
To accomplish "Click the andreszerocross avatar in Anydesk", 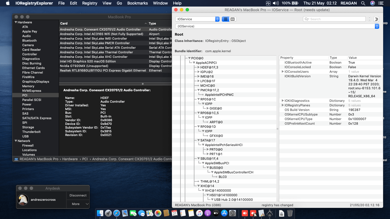I will [23, 200].
